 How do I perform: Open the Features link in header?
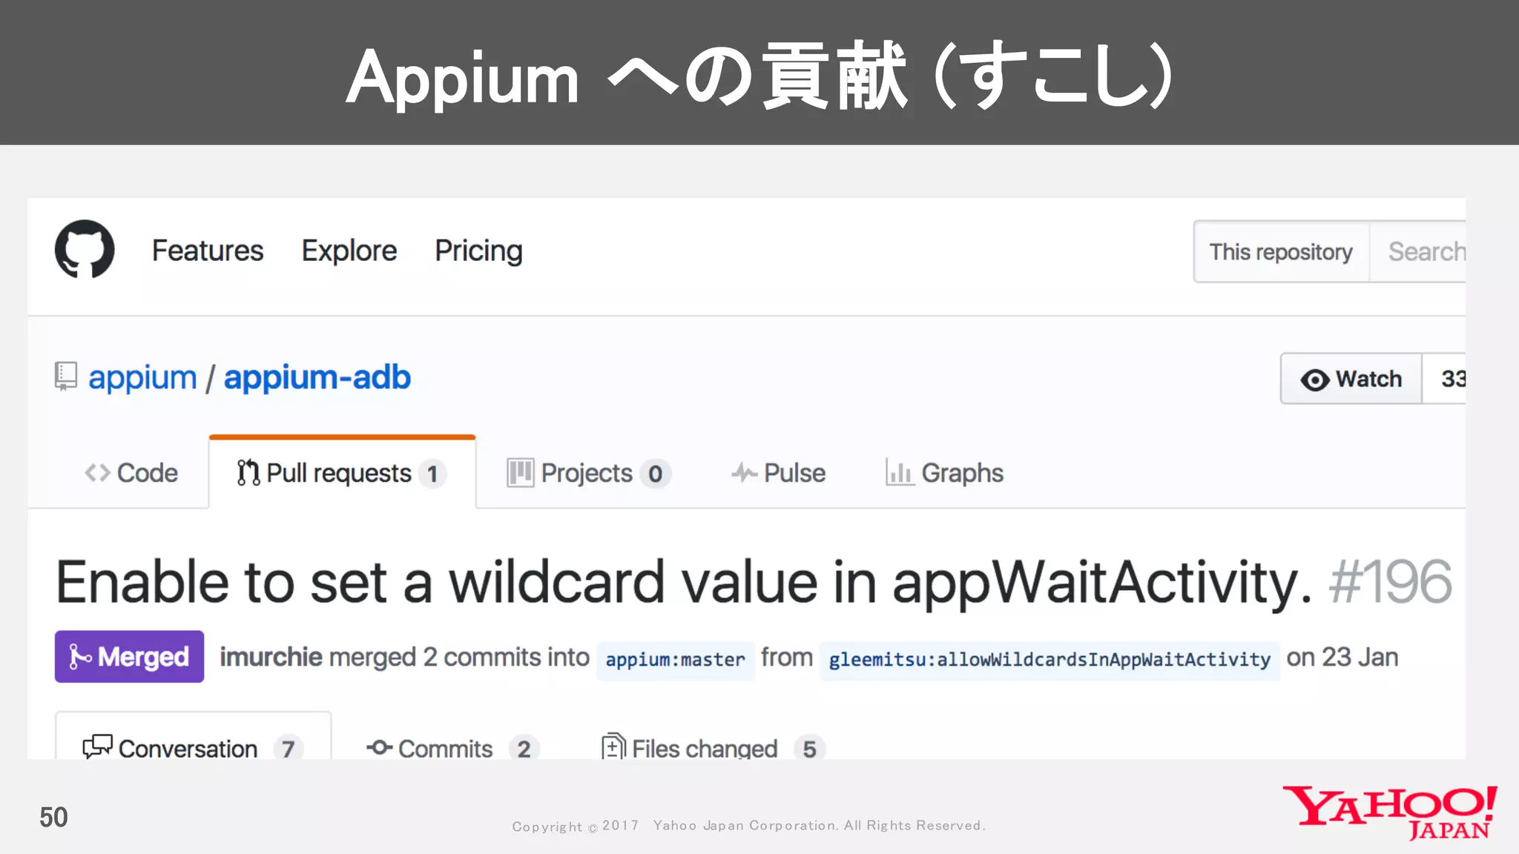208,251
